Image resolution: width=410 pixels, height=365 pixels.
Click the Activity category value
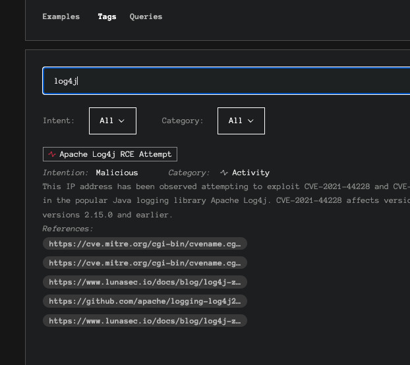(250, 173)
